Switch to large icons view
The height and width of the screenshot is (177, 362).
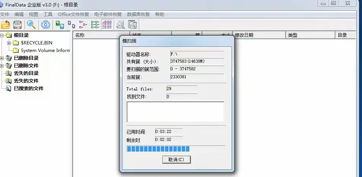point(60,24)
